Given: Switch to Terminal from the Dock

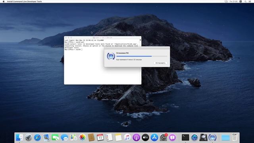Looking at the screenshot, I should 185,137.
